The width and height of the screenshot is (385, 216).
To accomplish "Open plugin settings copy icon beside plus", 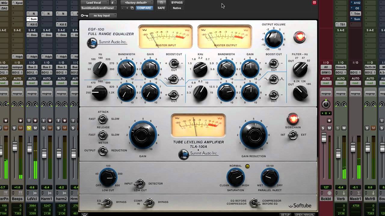I will pos(132,8).
